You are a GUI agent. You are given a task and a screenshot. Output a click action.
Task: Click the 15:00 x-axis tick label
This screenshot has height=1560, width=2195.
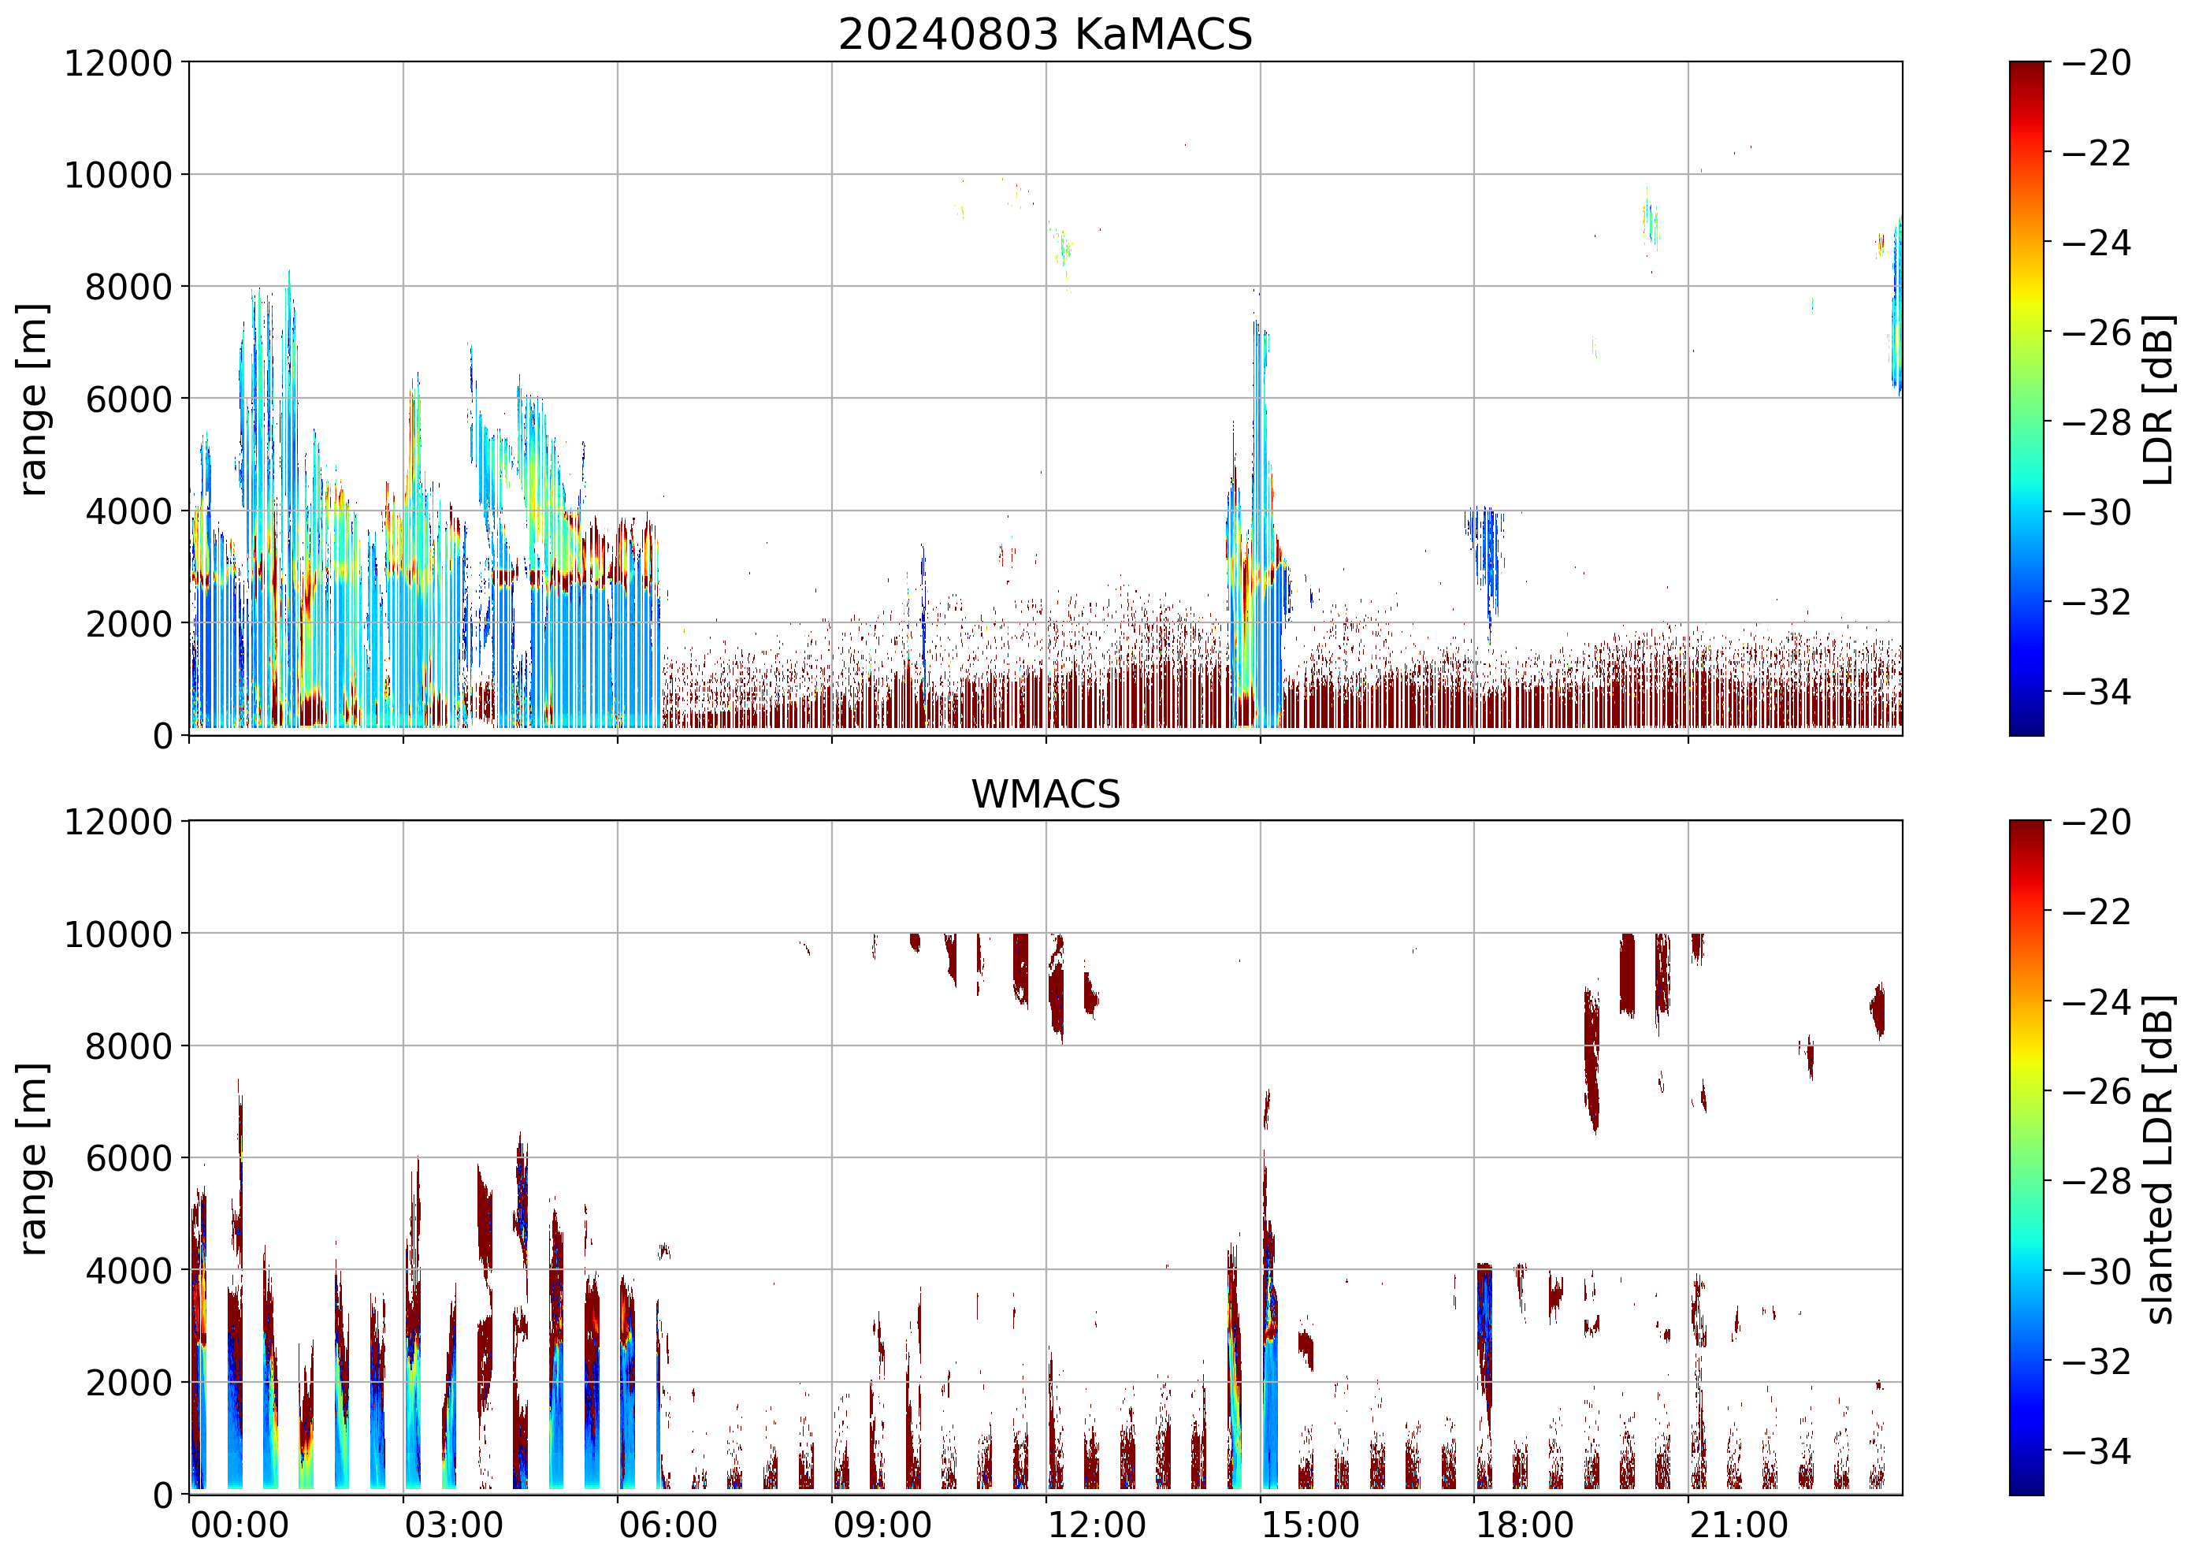(1310, 1525)
